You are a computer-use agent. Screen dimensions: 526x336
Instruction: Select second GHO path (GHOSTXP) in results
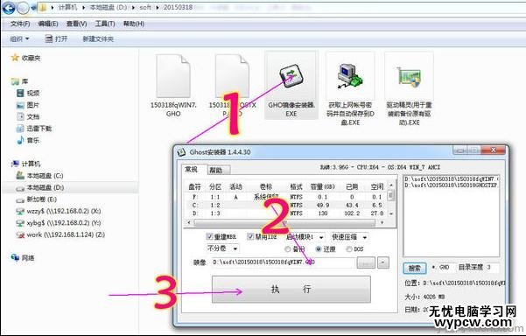click(x=452, y=185)
